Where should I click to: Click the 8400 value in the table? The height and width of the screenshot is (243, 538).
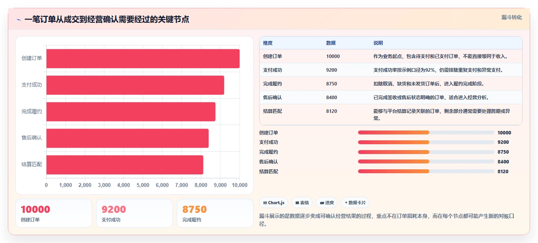pyautogui.click(x=332, y=98)
